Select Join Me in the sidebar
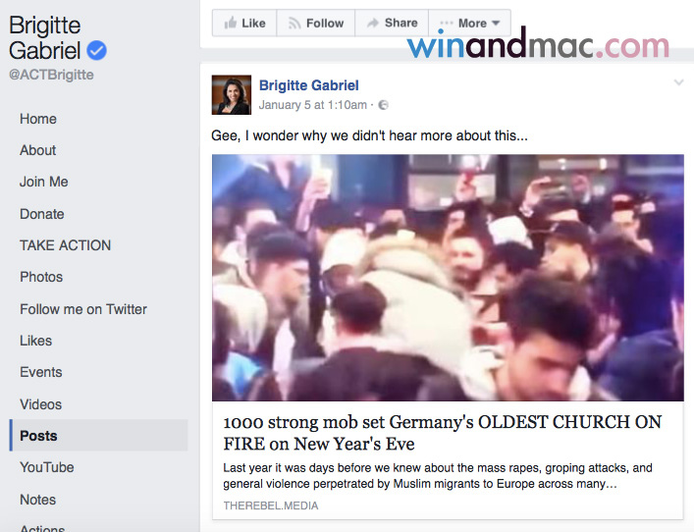This screenshot has height=532, width=694. 44,182
